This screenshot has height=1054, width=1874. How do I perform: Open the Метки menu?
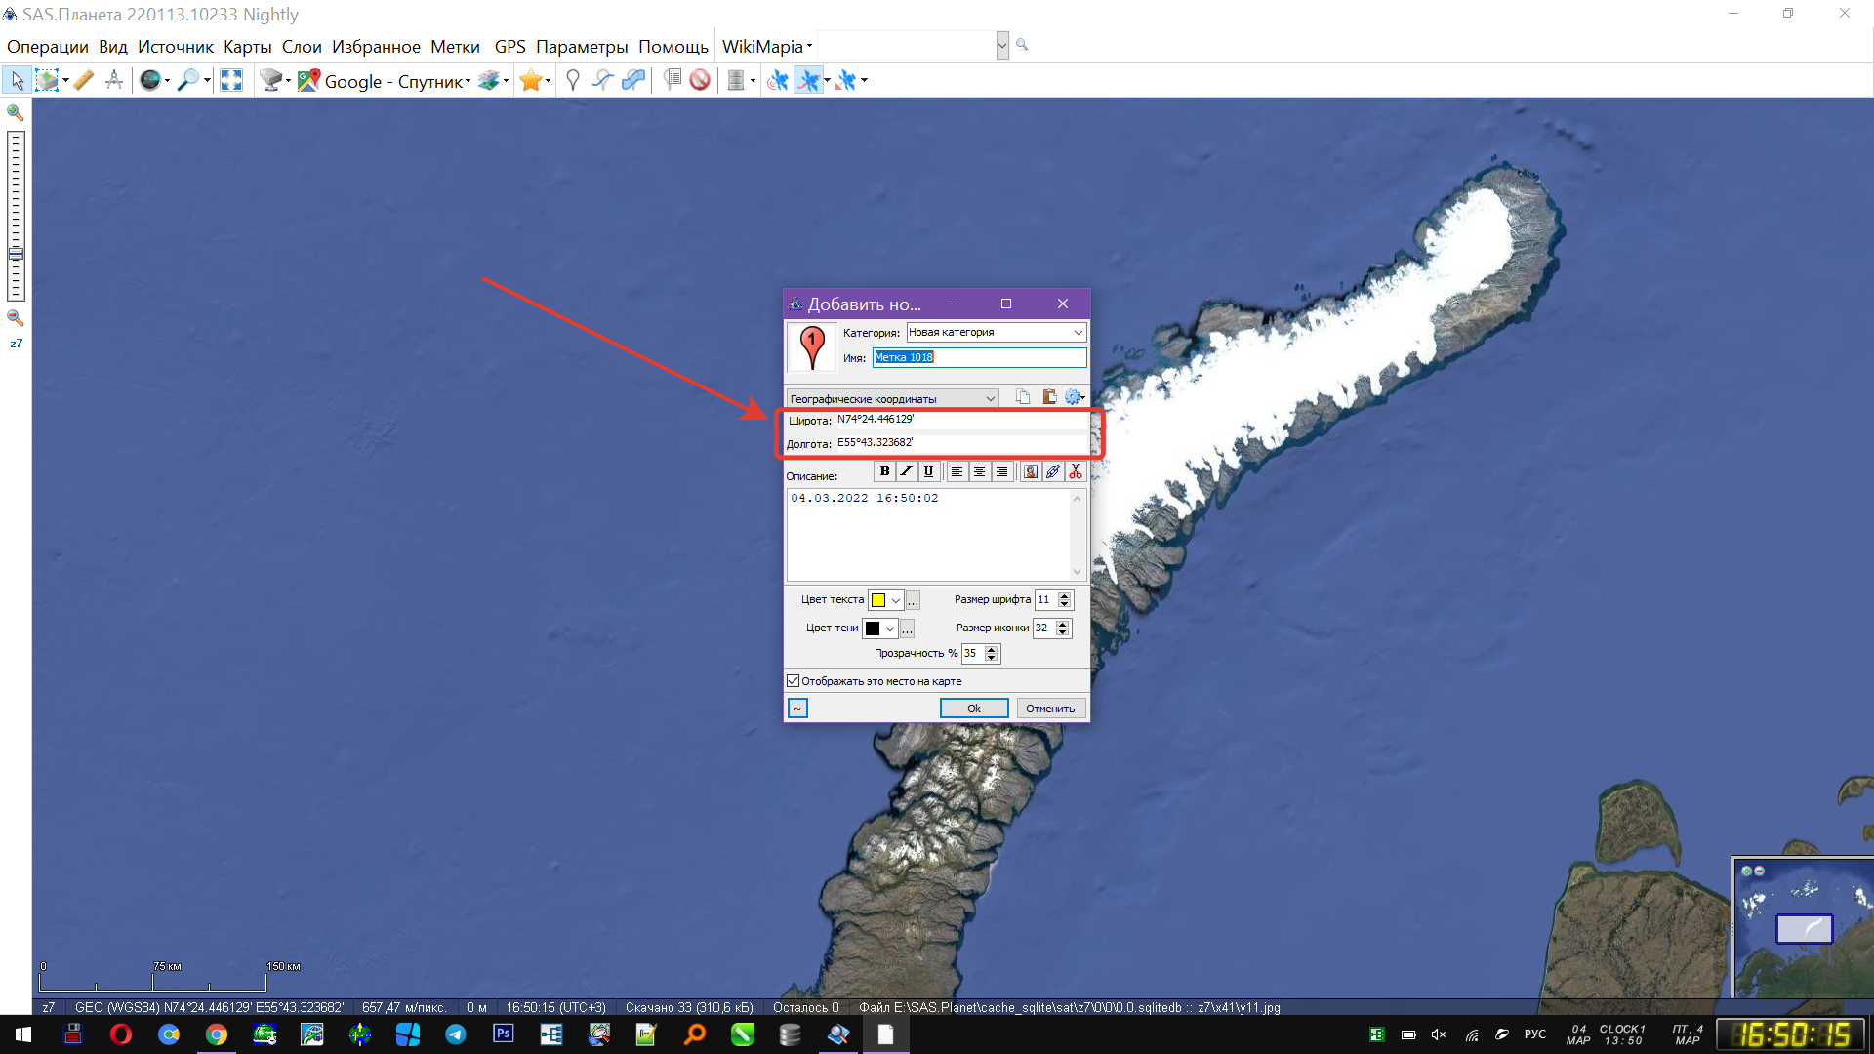pyautogui.click(x=455, y=47)
